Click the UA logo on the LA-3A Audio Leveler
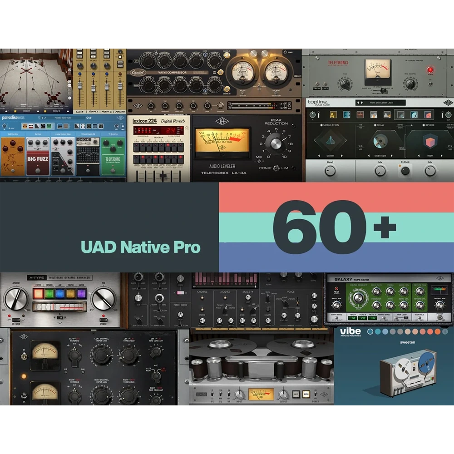 click(x=222, y=121)
